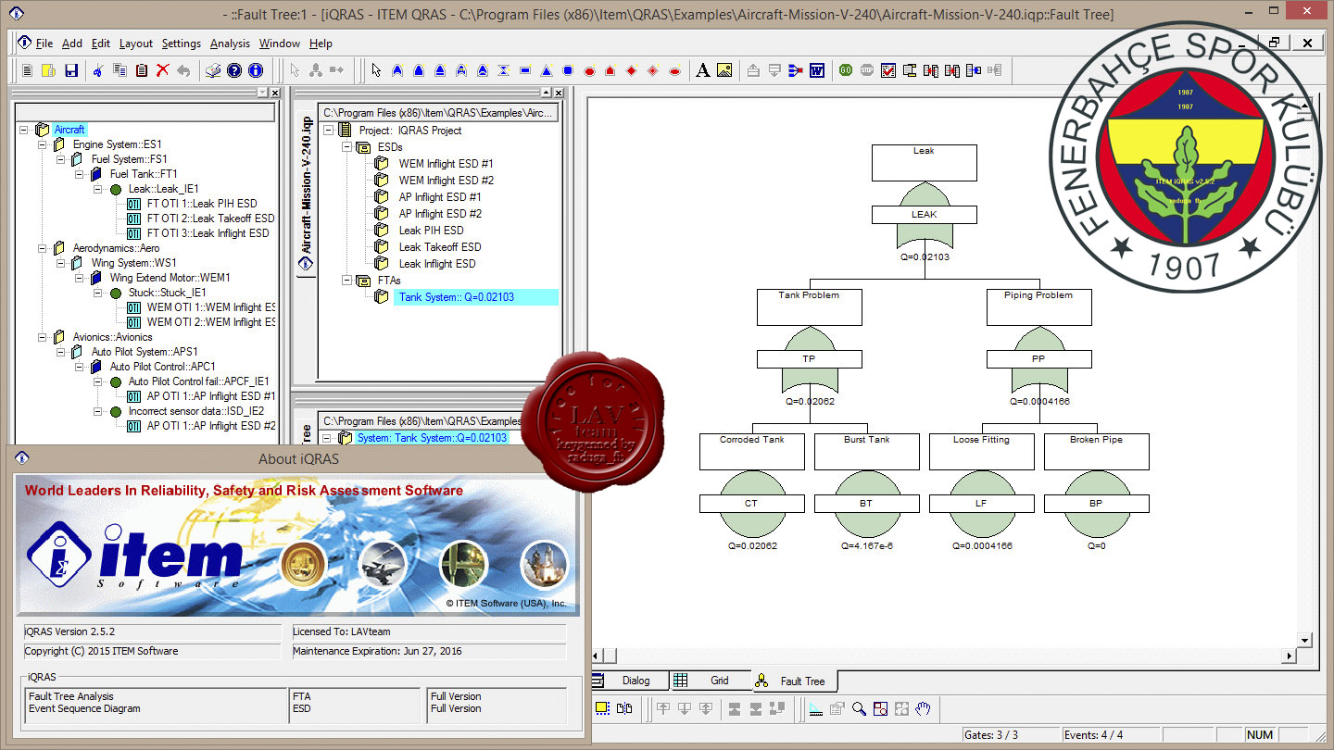Open the File menu
The height and width of the screenshot is (750, 1334).
coord(44,44)
